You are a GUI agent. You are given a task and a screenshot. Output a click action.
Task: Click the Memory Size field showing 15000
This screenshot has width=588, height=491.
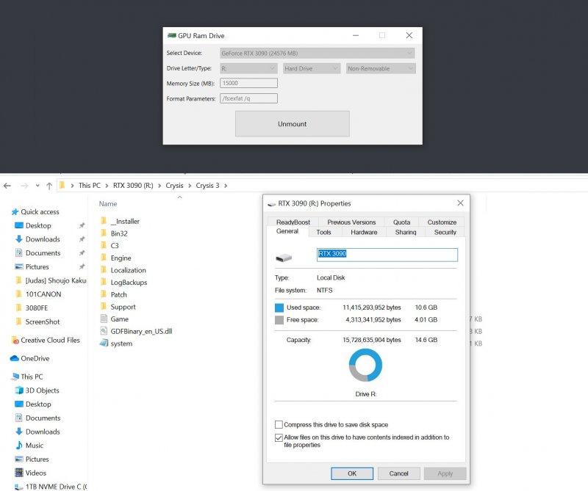pyautogui.click(x=248, y=83)
